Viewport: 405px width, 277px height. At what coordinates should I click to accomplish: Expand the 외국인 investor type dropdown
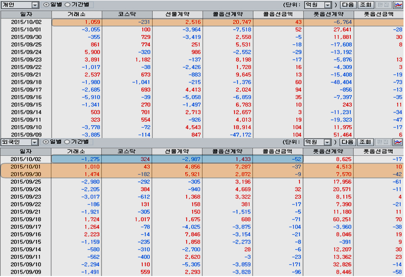click(x=35, y=142)
